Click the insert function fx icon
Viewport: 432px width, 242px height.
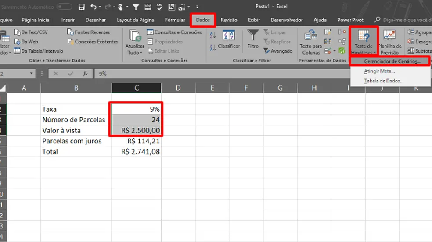tap(85, 74)
